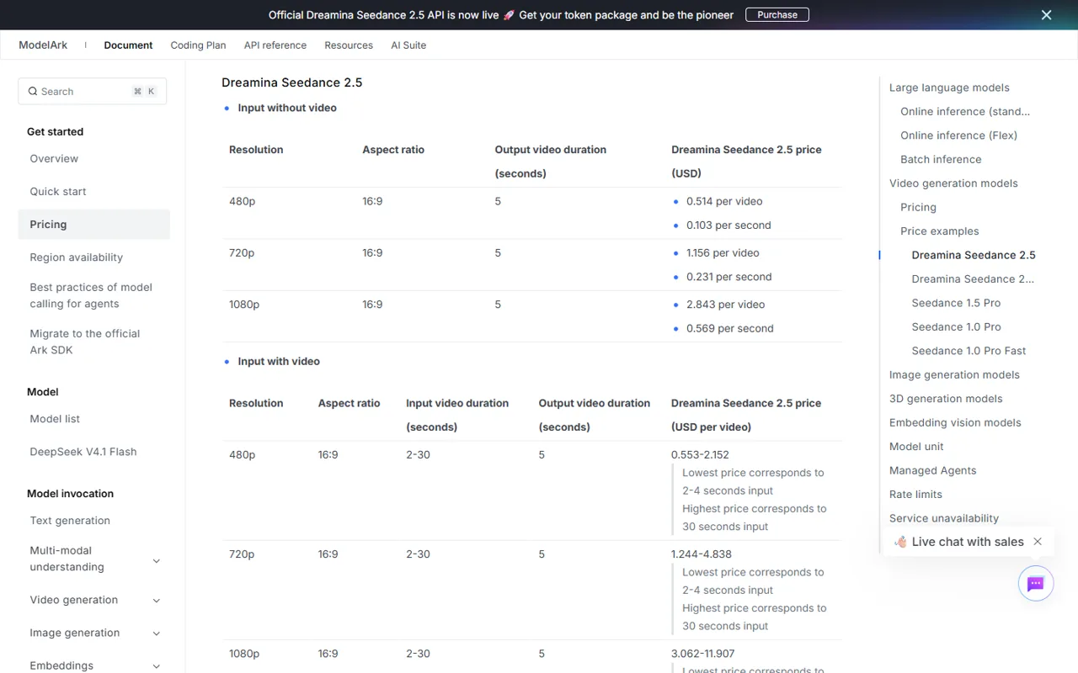Image resolution: width=1078 pixels, height=673 pixels.
Task: Open Text generation in the sidebar
Action: 70,521
